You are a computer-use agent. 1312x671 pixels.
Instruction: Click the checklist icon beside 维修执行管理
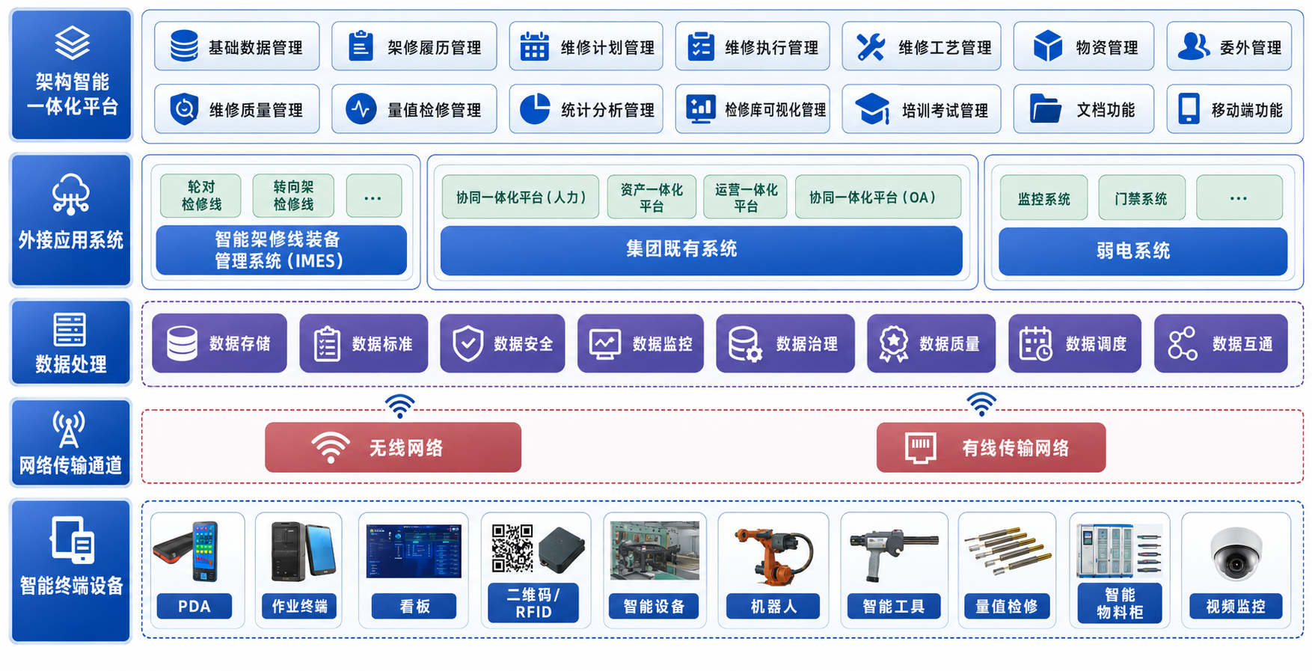(x=701, y=46)
